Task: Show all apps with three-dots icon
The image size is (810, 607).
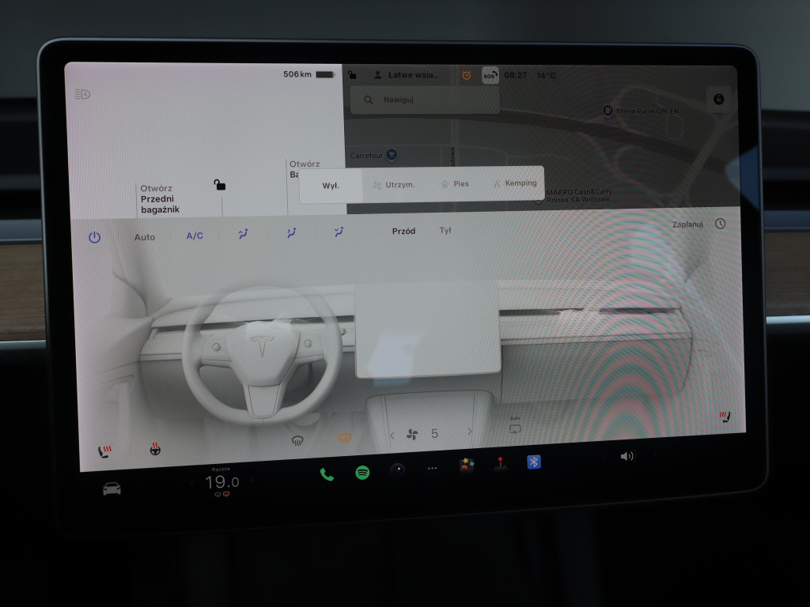Action: click(433, 469)
